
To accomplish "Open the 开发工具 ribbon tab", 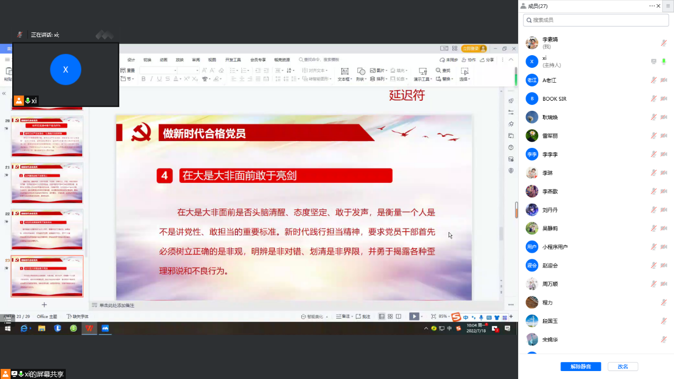I will (233, 60).
